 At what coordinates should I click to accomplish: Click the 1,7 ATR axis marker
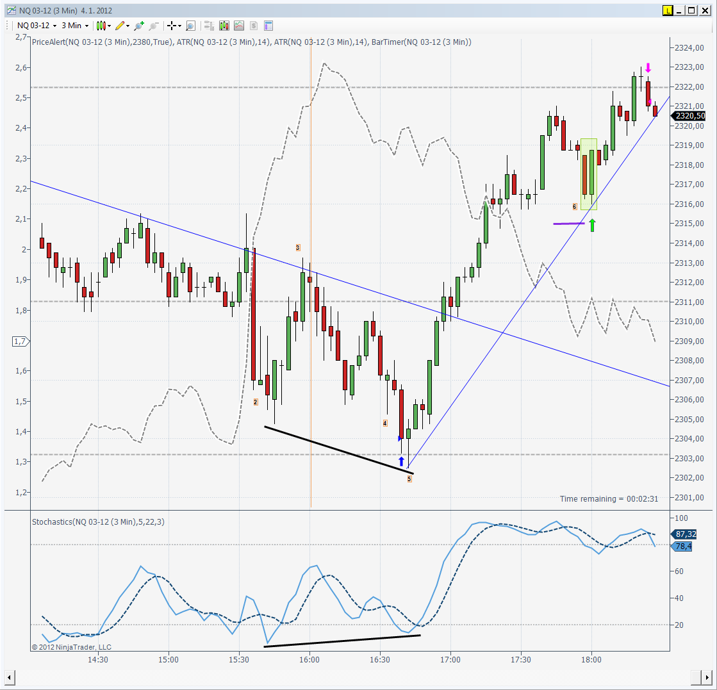21,341
